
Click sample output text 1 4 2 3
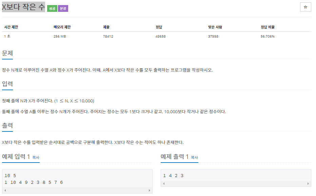(173, 176)
